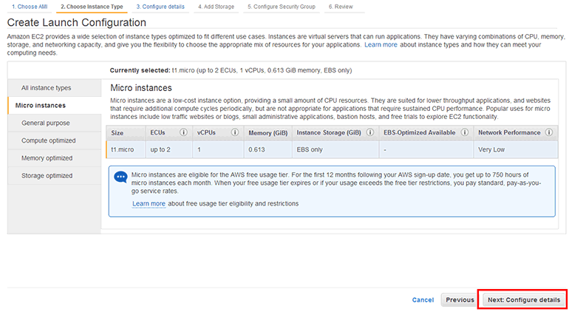Switch to Compute optimized instances
This screenshot has width=569, height=312.
pyautogui.click(x=49, y=140)
